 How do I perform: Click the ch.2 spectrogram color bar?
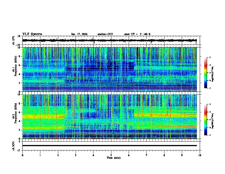click(x=205, y=120)
